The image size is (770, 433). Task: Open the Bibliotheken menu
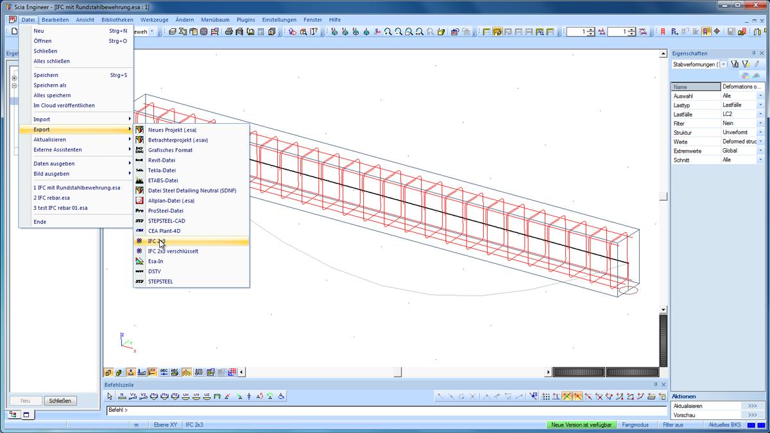coord(117,20)
